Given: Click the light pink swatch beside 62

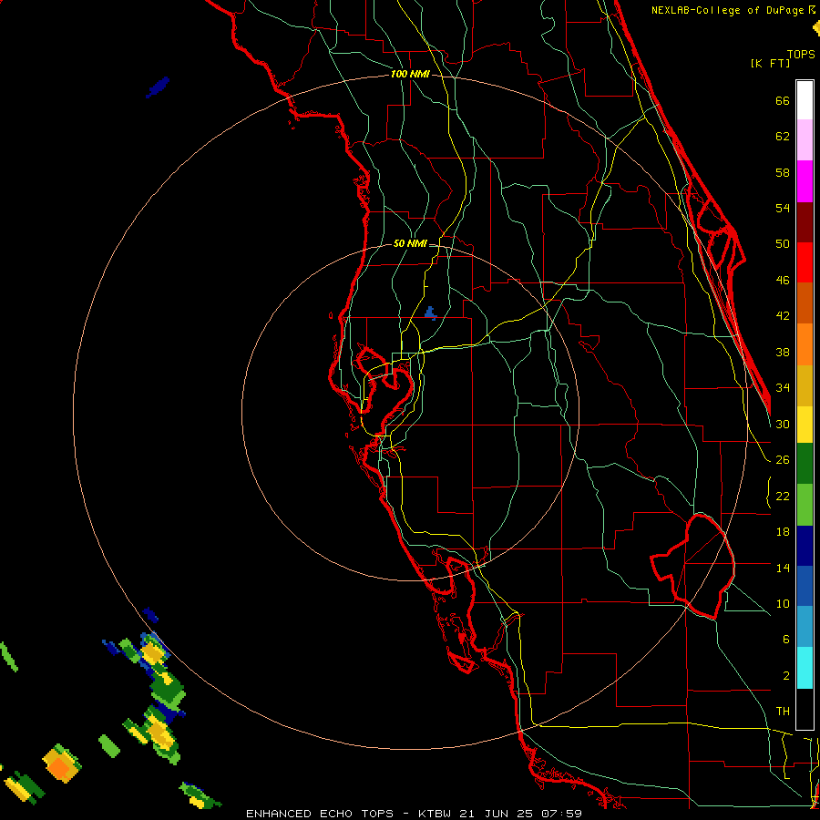Looking at the screenshot, I should pos(805,140).
